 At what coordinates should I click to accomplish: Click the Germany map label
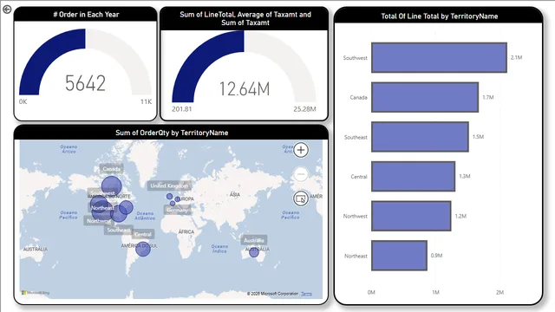coord(177,210)
